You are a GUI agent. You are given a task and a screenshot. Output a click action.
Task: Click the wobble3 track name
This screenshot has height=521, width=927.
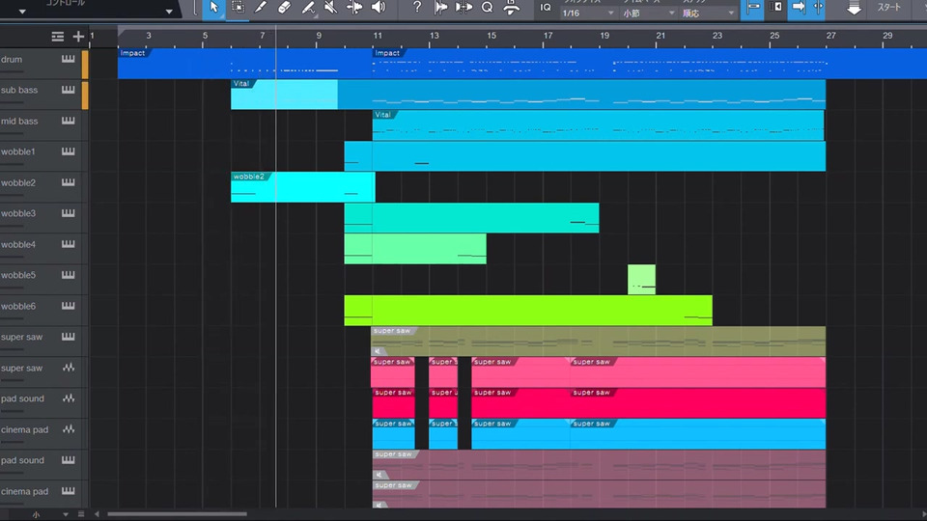click(x=17, y=213)
